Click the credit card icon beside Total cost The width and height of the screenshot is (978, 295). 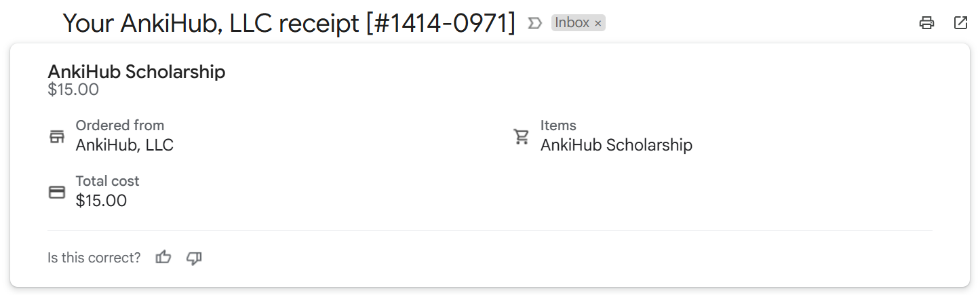pyautogui.click(x=57, y=193)
